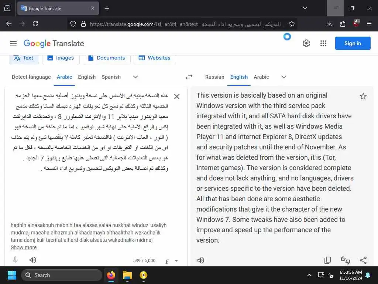Listen to the English translation
This screenshot has height=284, width=378.
(200, 260)
